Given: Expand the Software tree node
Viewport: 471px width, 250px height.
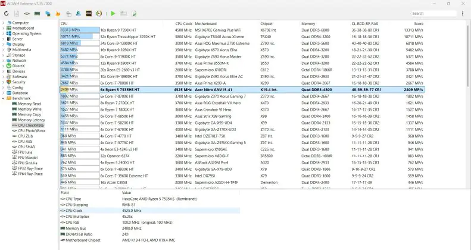Looking at the screenshot, I should [x=4, y=77].
